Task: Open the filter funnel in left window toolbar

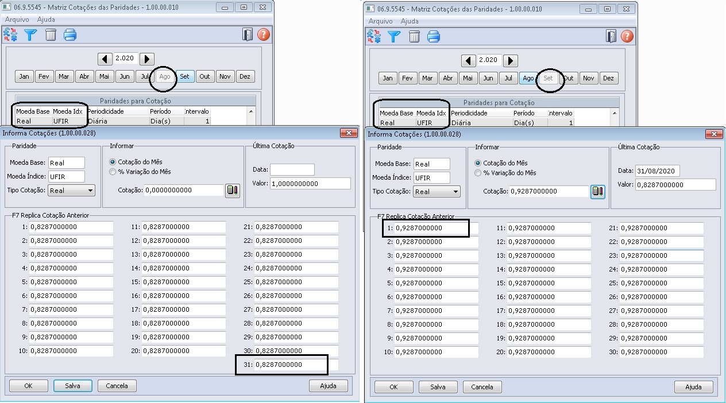Action: pyautogui.click(x=30, y=35)
